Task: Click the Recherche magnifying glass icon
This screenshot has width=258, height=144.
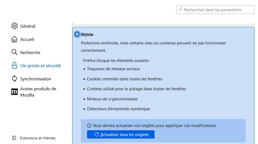Action: (14, 52)
